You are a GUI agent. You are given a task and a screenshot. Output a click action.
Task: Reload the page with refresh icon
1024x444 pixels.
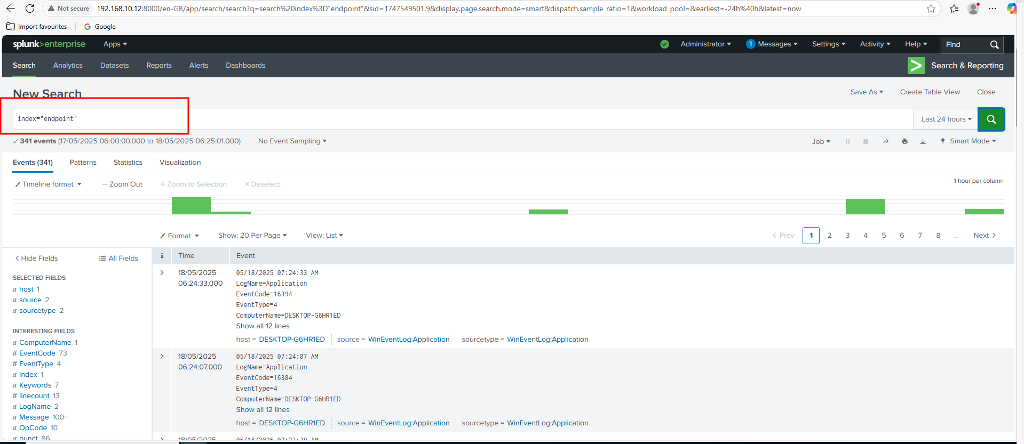(30, 9)
